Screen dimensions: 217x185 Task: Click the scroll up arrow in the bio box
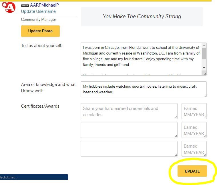point(204,46)
